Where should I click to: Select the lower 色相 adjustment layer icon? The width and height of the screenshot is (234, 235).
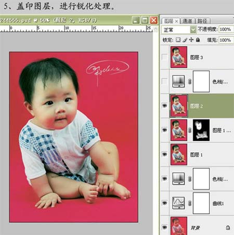178,179
